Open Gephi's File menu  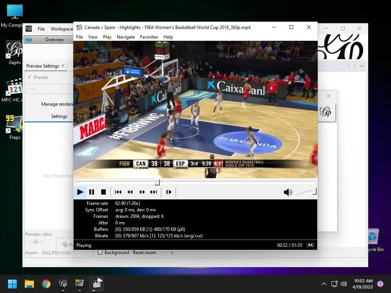click(x=41, y=29)
